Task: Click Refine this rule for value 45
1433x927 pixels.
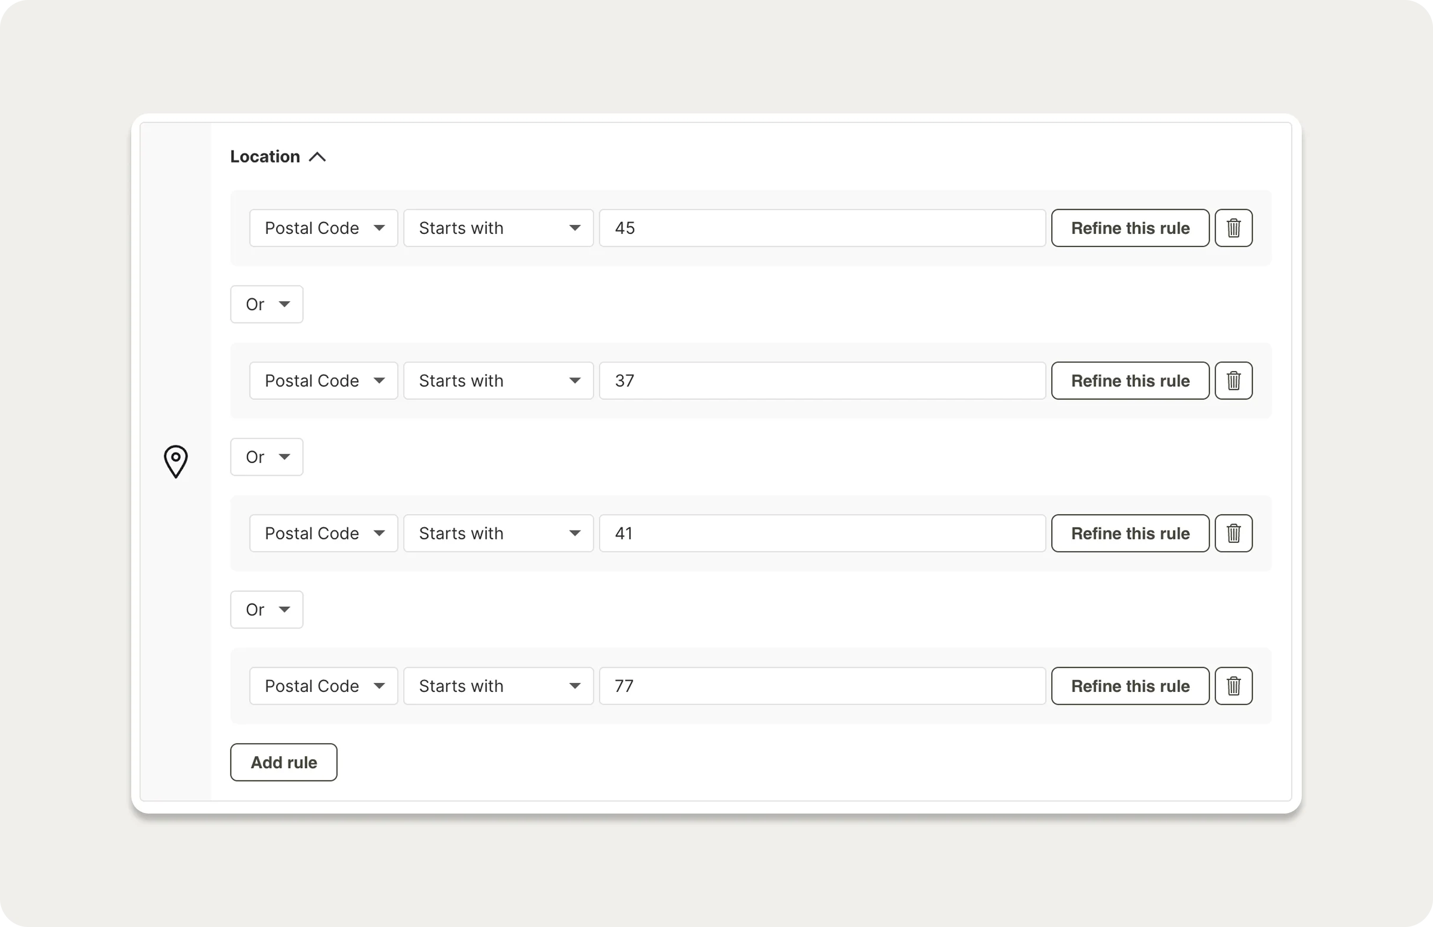Action: (1130, 228)
